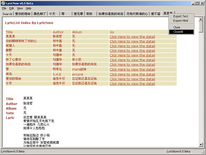Click detail link for 候鸟 by S.H.E
Viewport: 206px width, 155px height.
pyautogui.click(x=132, y=74)
